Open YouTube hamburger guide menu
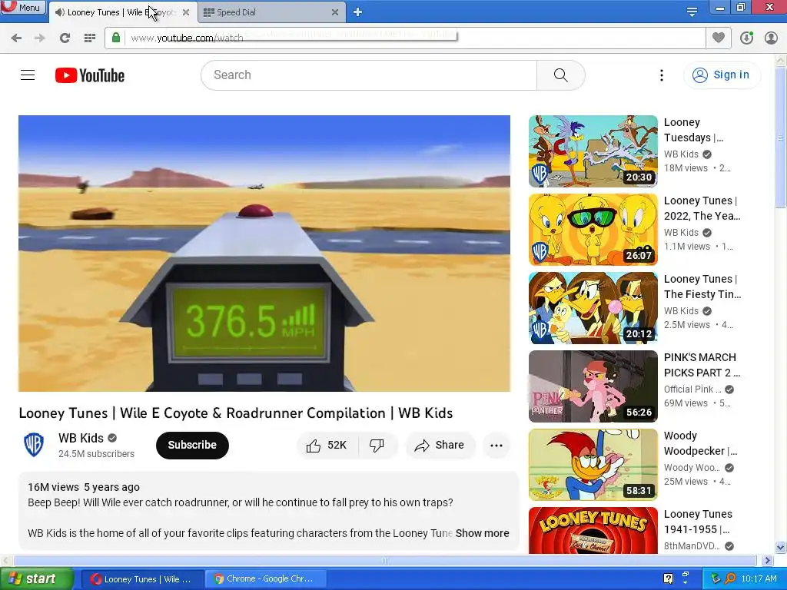This screenshot has height=590, width=787. point(28,75)
